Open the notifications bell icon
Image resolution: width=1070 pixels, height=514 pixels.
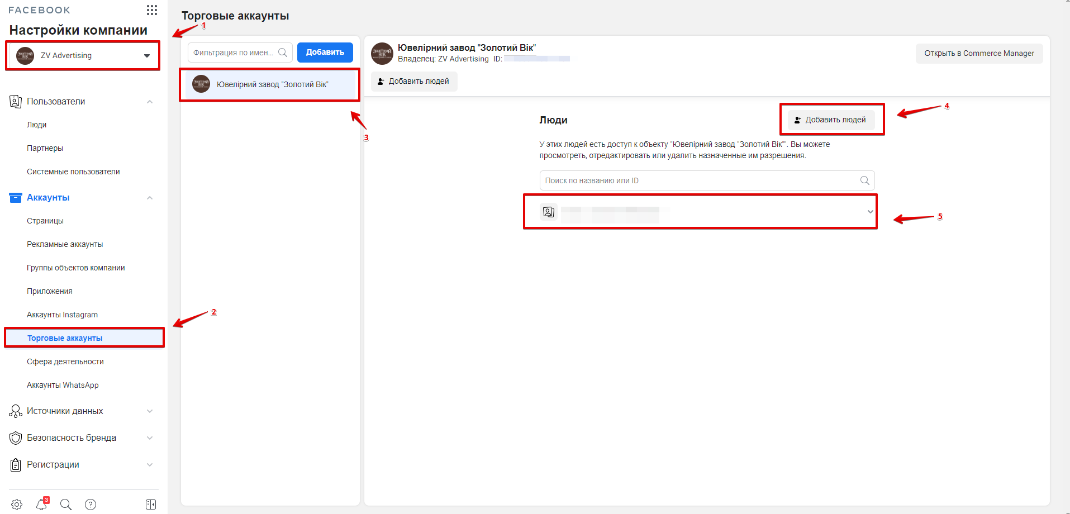point(41,505)
